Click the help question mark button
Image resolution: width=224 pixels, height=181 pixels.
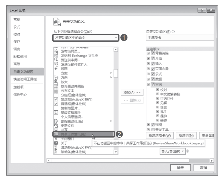pos(202,10)
